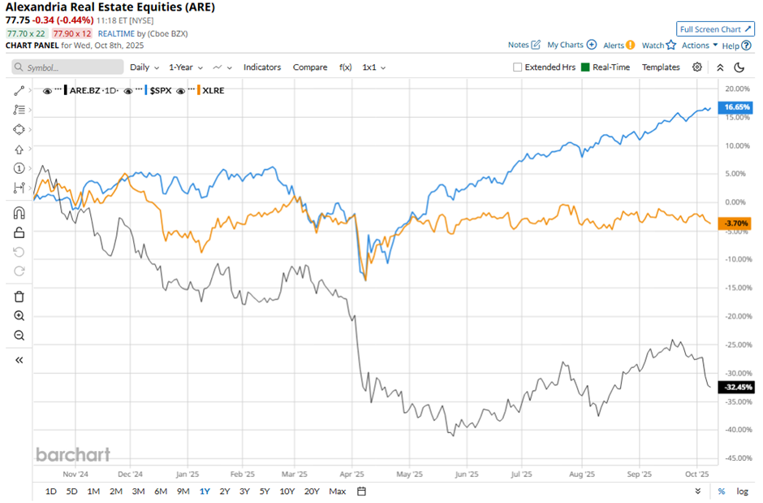This screenshot has width=763, height=503.
Task: Select the 3M range
Action: coord(138,492)
